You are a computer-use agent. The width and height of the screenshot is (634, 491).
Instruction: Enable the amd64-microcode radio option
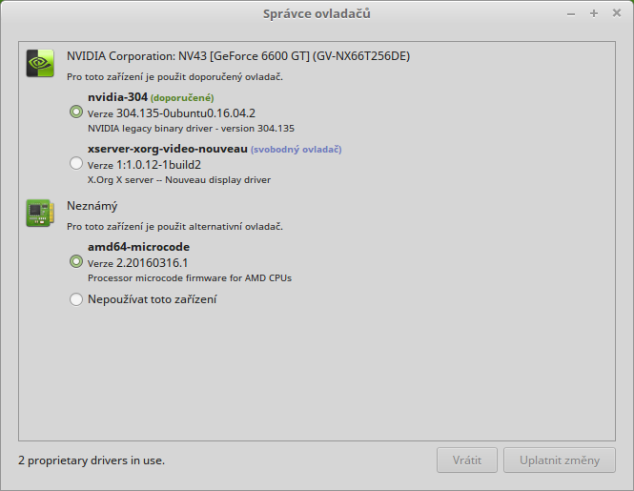pyautogui.click(x=76, y=261)
